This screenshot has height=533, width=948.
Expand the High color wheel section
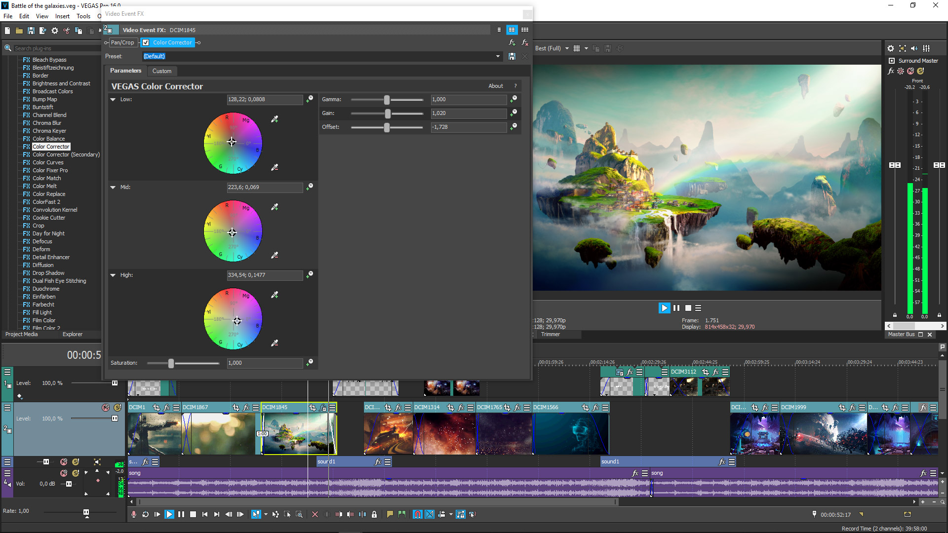112,274
